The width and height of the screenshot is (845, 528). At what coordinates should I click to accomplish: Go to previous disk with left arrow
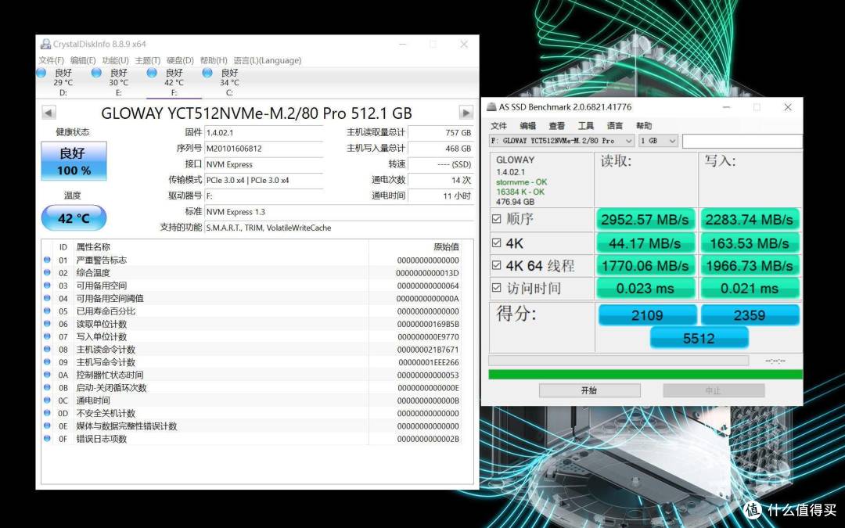pyautogui.click(x=49, y=113)
